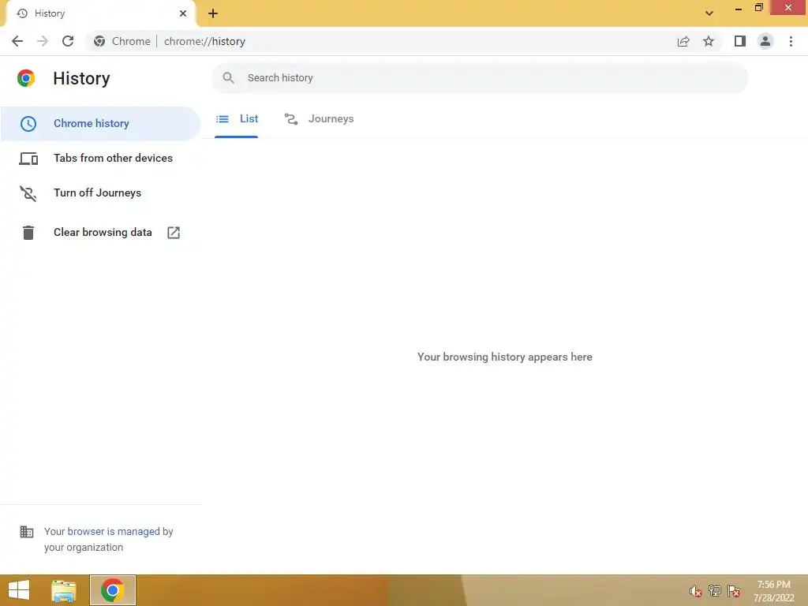
Task: Expand the tab search chevron
Action: coord(709,13)
